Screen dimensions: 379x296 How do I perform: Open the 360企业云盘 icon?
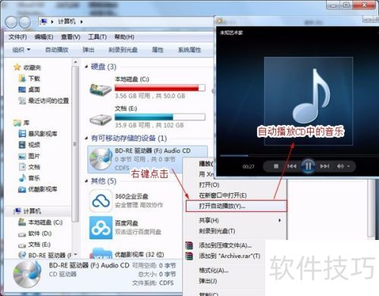[101, 201]
